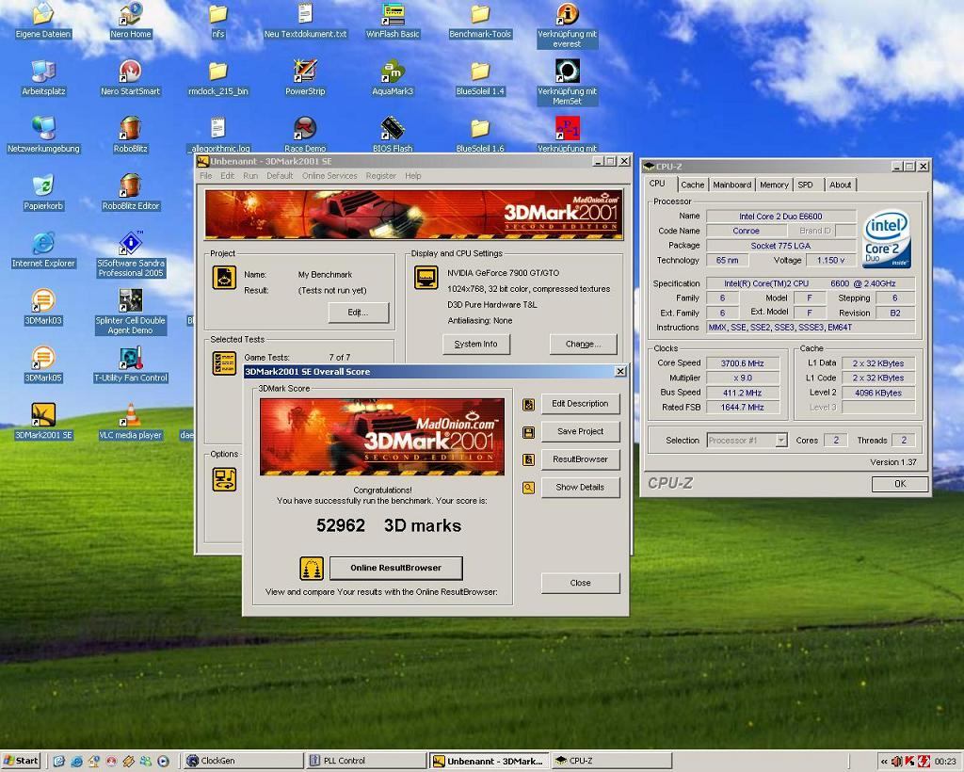Click the Edit... button in the Project section
The height and width of the screenshot is (772, 964).
pyautogui.click(x=359, y=313)
